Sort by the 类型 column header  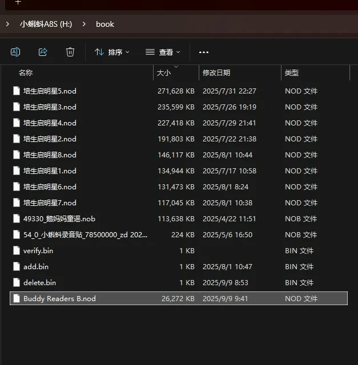(x=292, y=73)
